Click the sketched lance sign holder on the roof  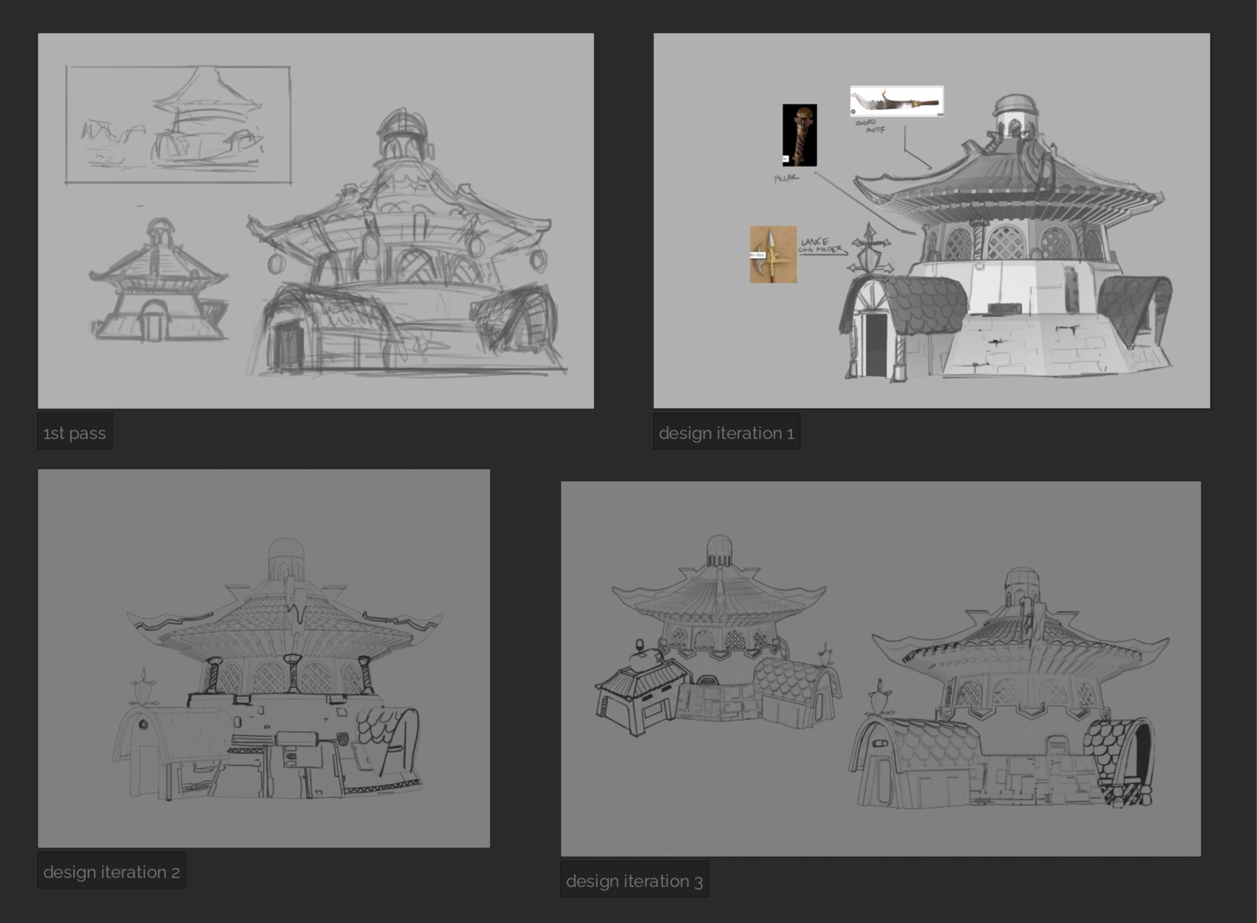point(870,252)
